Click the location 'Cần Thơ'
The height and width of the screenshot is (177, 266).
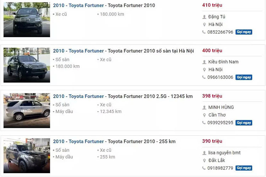click(x=217, y=115)
